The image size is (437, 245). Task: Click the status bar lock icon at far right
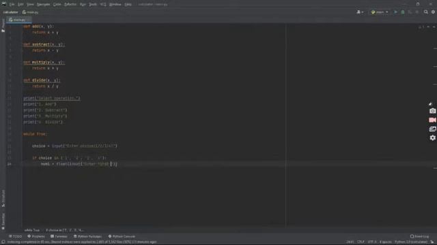point(432,242)
